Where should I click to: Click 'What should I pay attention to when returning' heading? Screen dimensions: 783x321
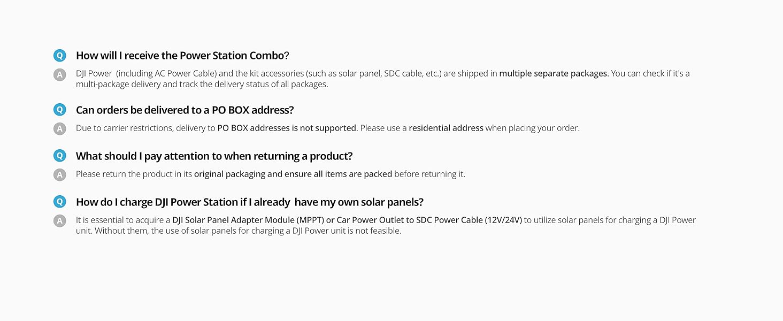(x=214, y=156)
